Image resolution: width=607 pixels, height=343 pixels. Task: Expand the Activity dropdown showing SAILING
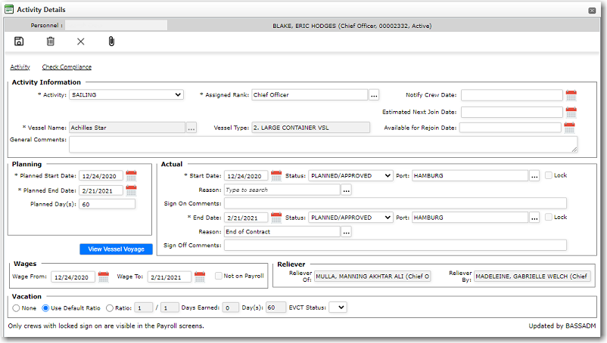[126, 95]
